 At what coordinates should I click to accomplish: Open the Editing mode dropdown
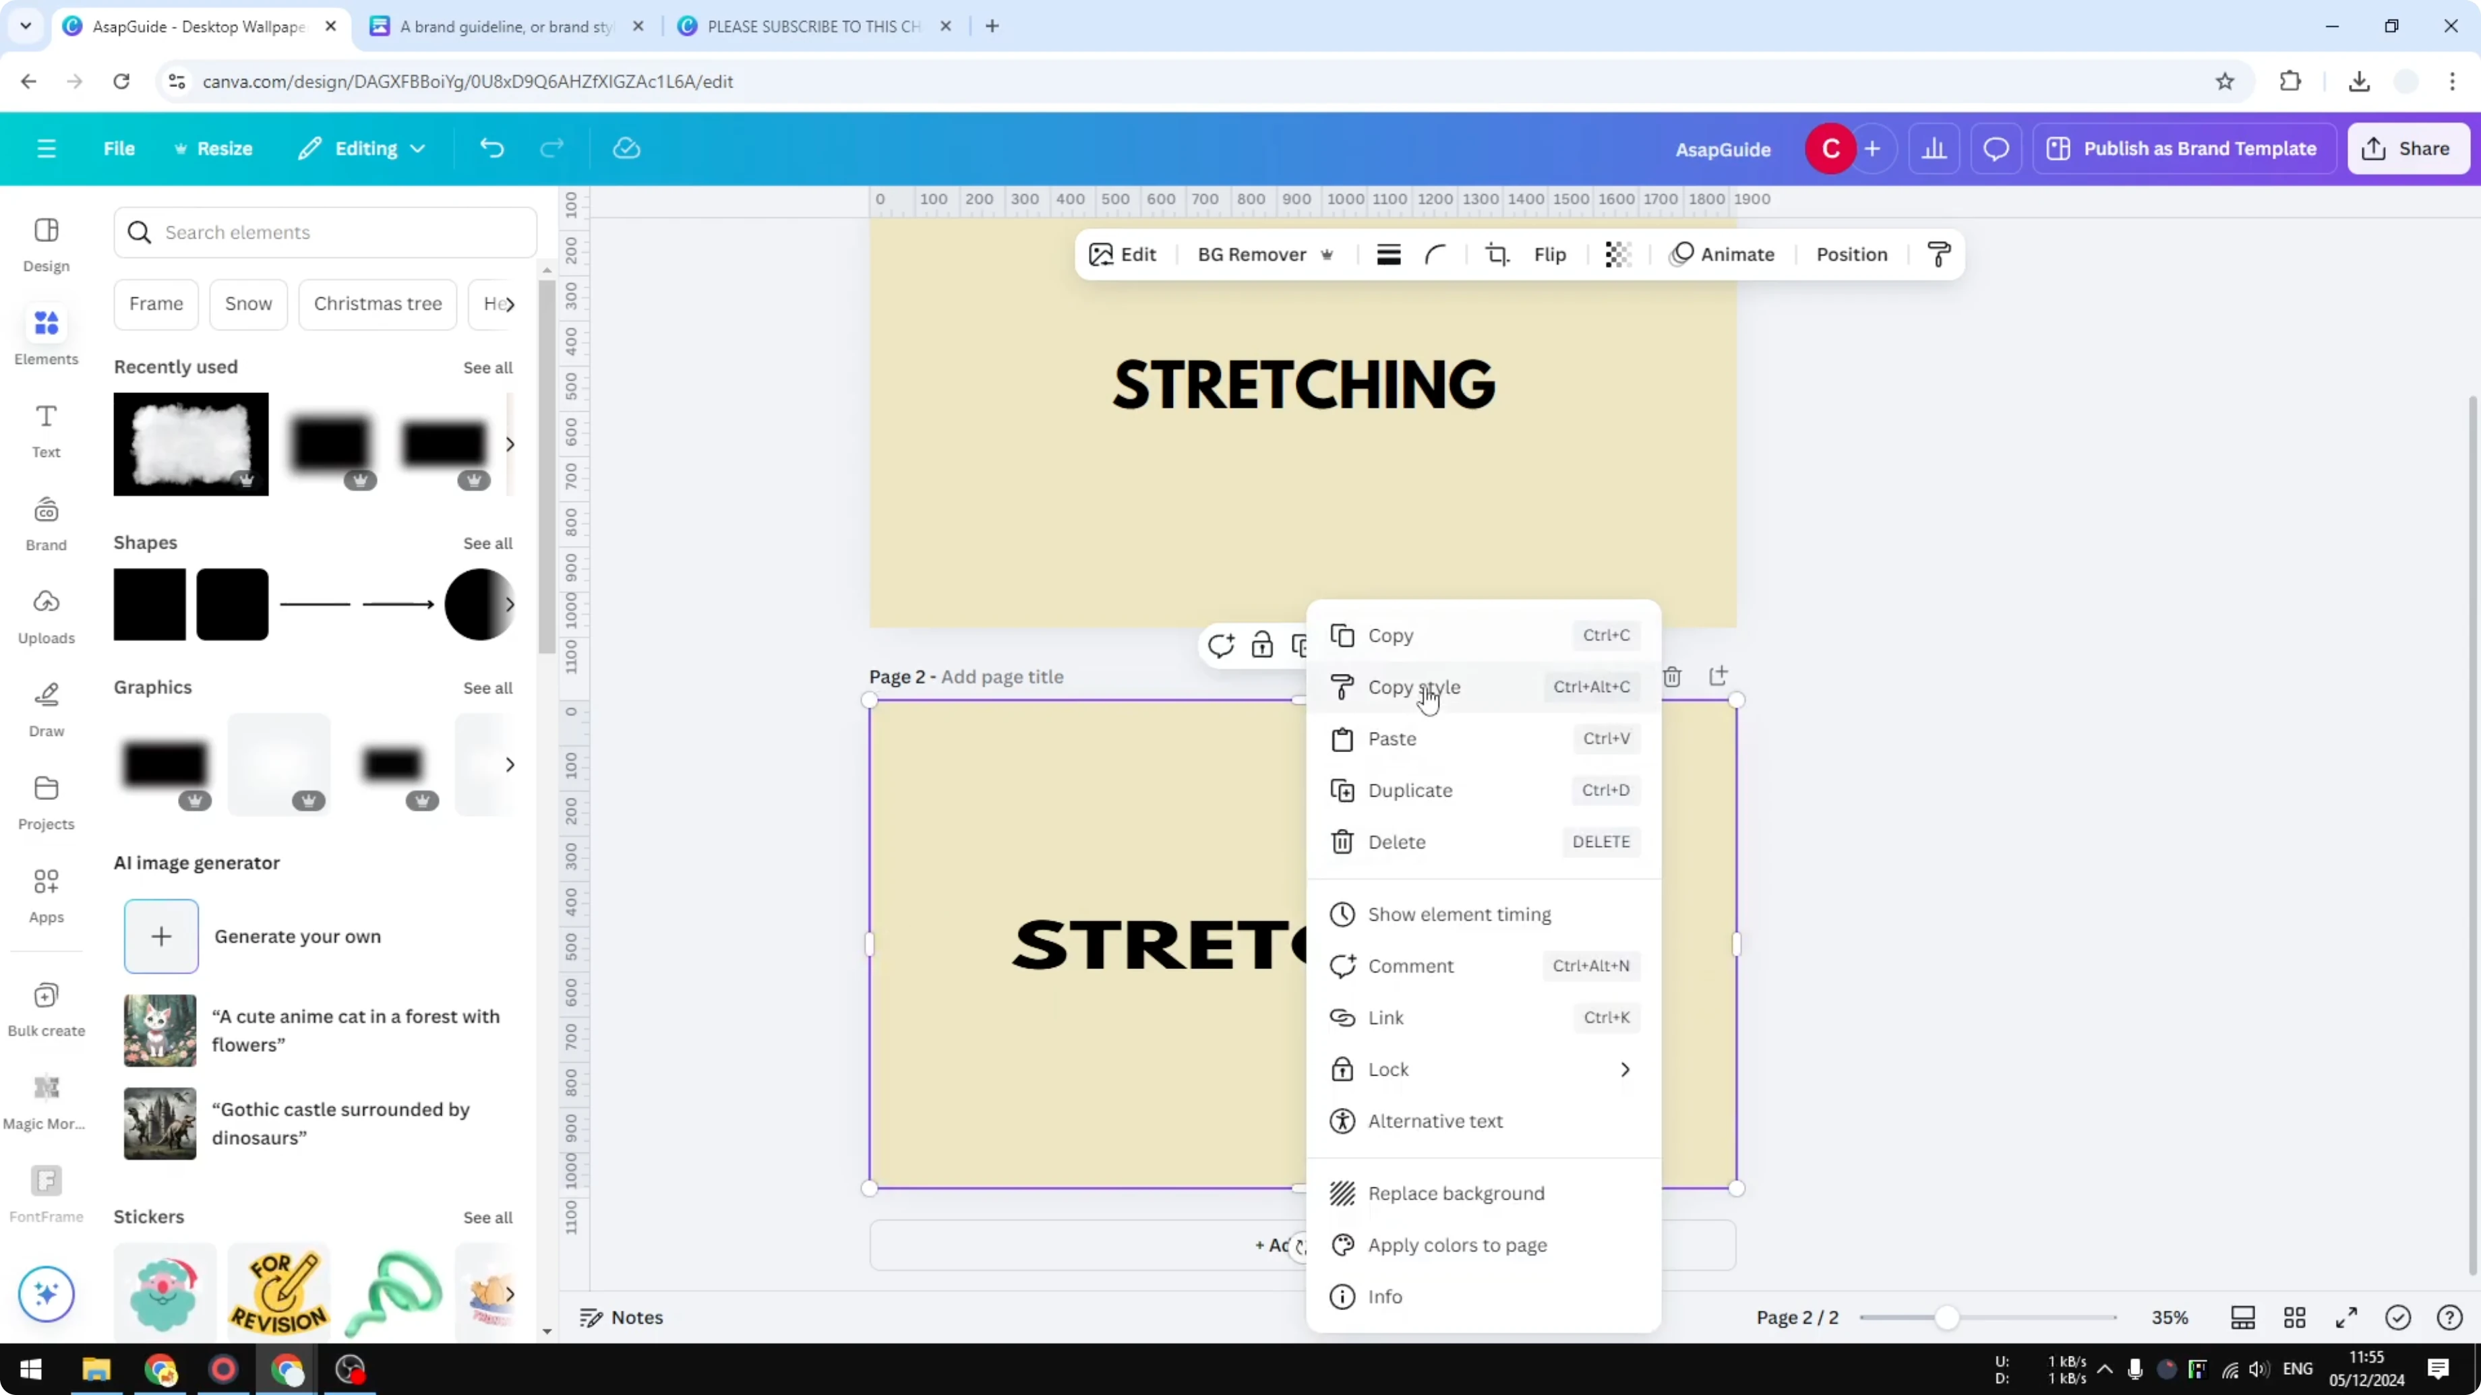[362, 148]
